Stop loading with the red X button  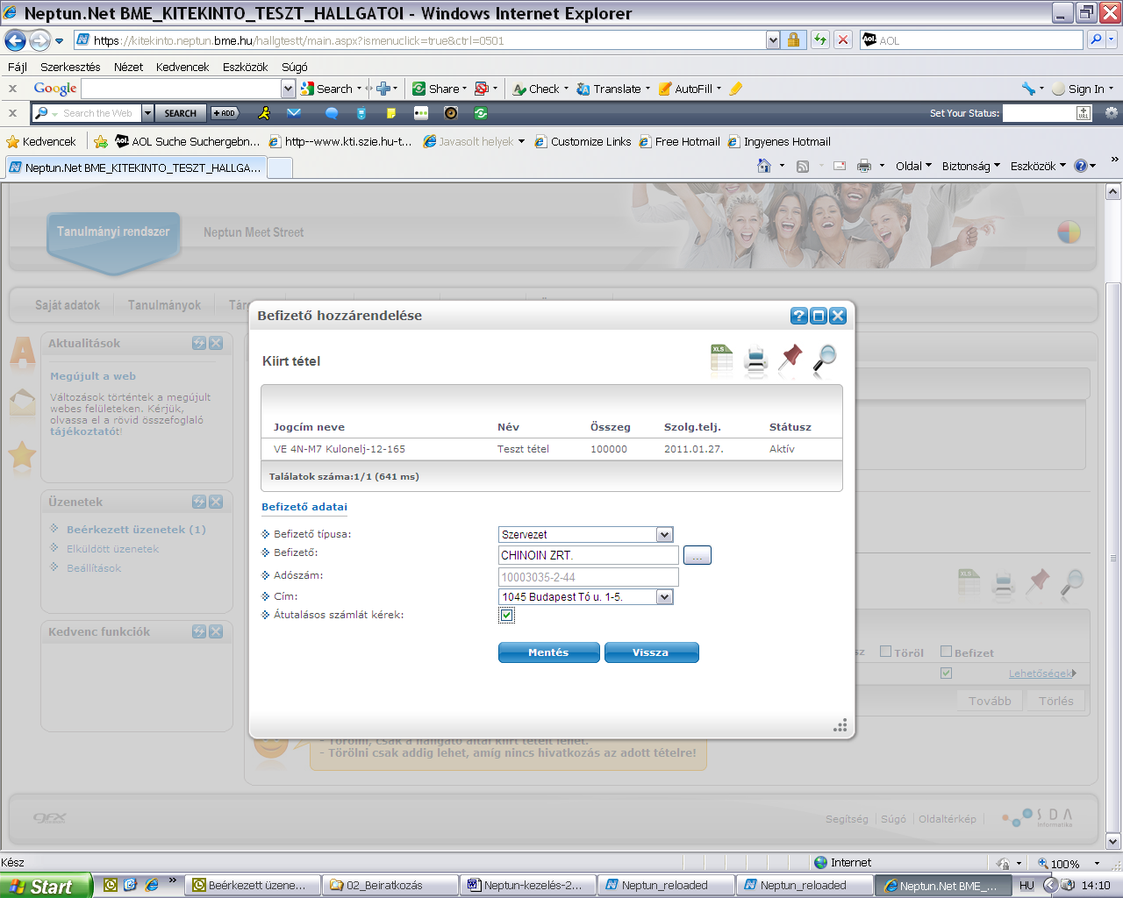pyautogui.click(x=843, y=39)
